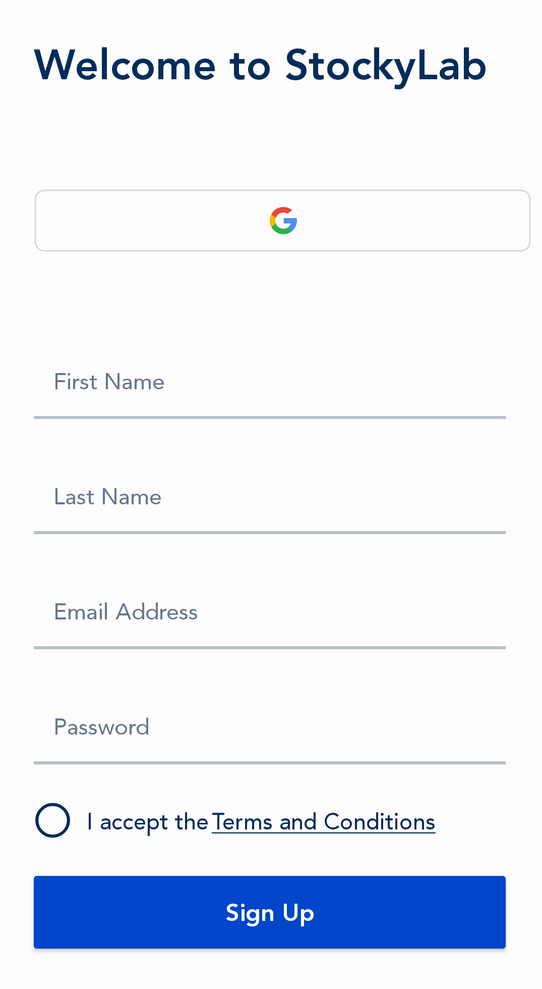Click the "Sign Up" text label
542x989 pixels.
pyautogui.click(x=270, y=913)
